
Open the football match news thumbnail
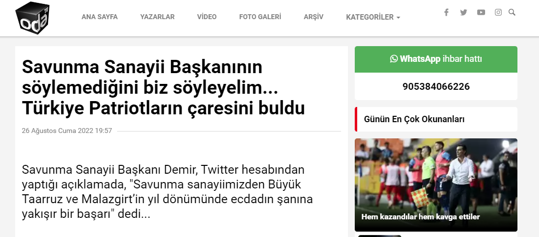(x=436, y=184)
